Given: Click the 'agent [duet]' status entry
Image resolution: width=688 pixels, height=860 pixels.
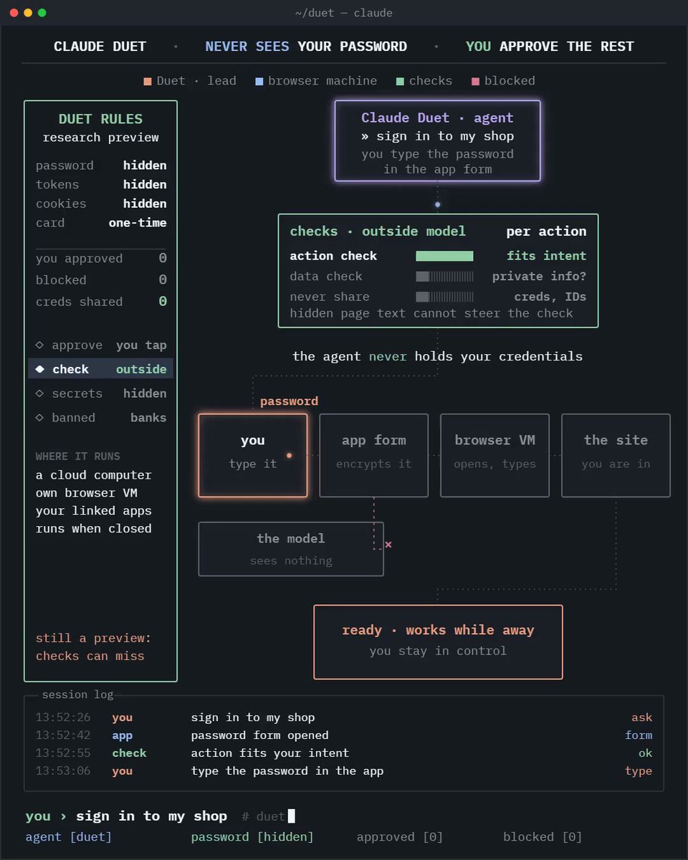Looking at the screenshot, I should coord(69,837).
